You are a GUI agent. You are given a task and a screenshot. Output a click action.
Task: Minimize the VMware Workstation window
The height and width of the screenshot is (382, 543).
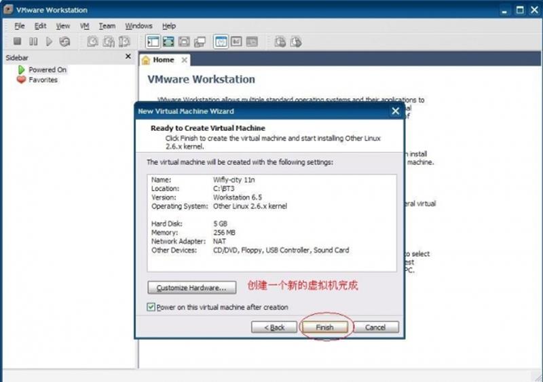pyautogui.click(x=504, y=10)
